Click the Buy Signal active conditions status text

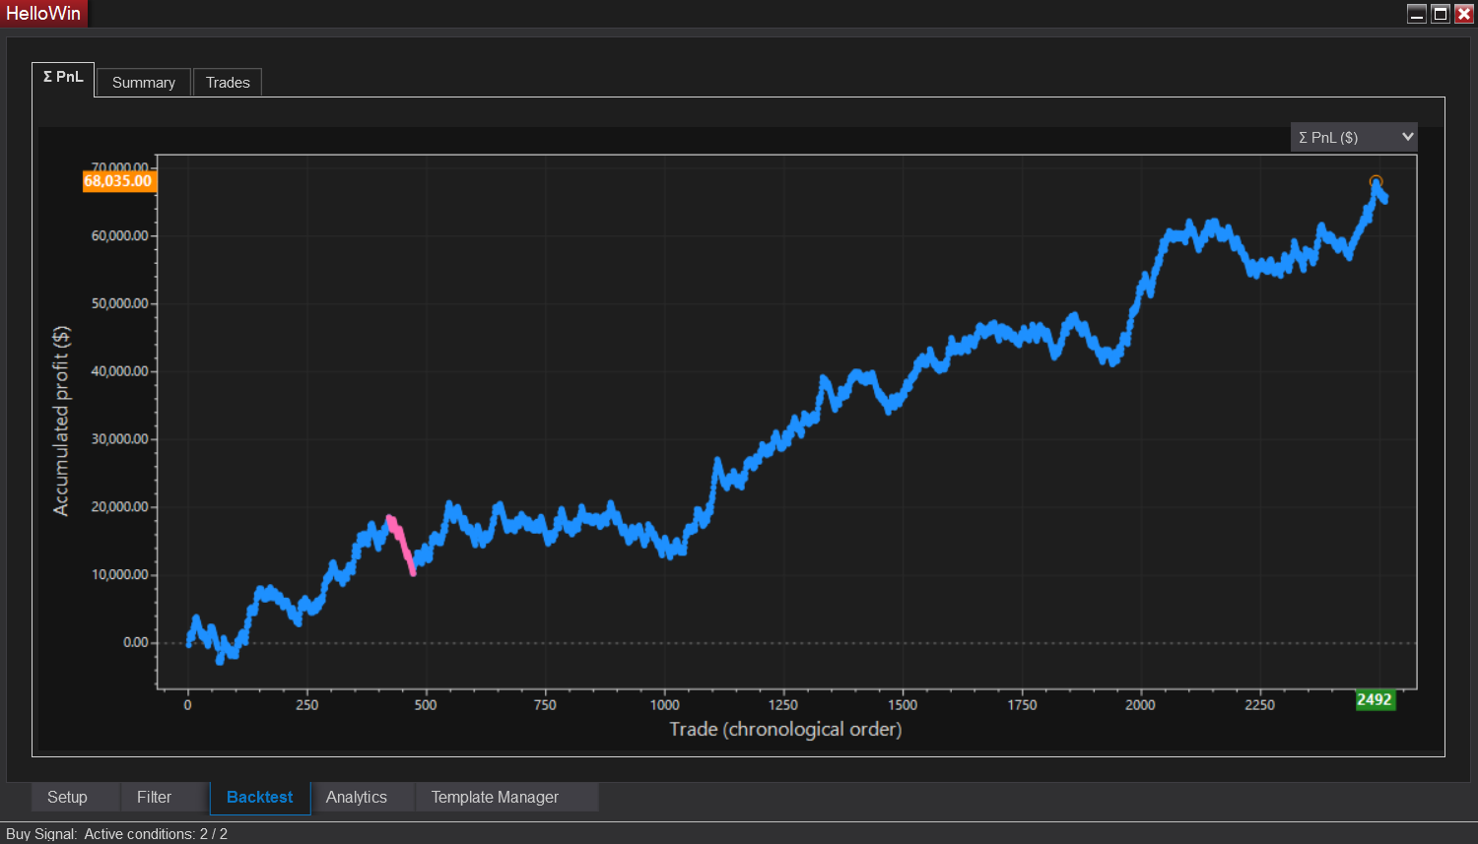tap(116, 834)
